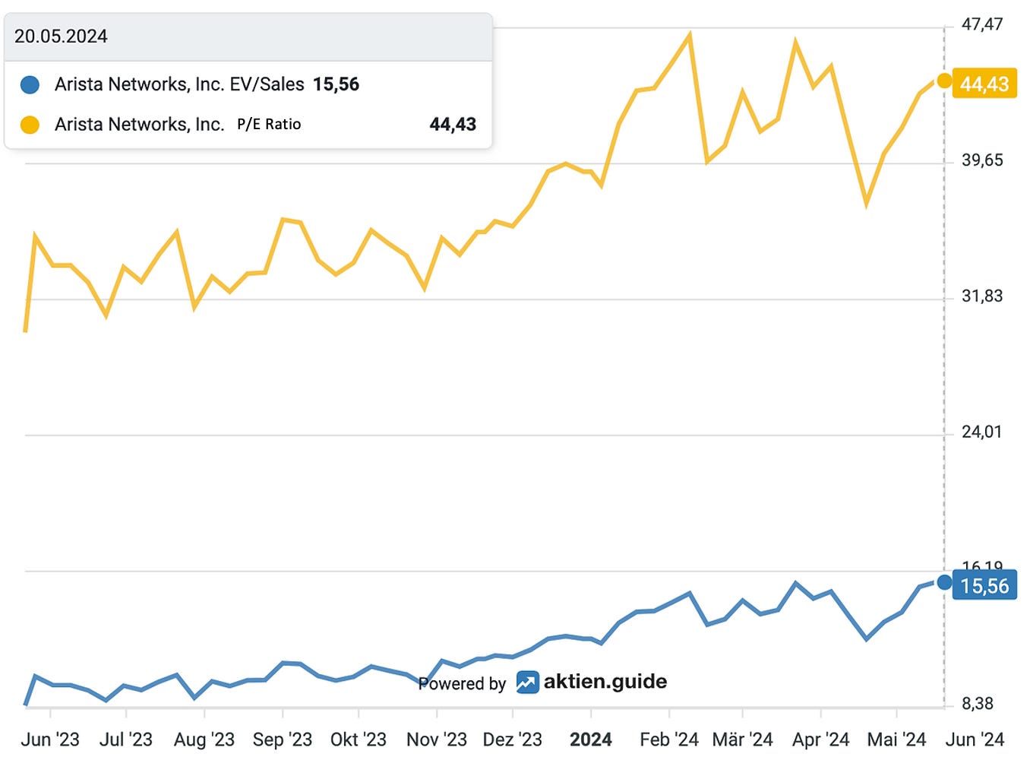Screen dimensions: 1030x757
Task: Click the 47,47 y-axis value
Action: click(x=982, y=24)
